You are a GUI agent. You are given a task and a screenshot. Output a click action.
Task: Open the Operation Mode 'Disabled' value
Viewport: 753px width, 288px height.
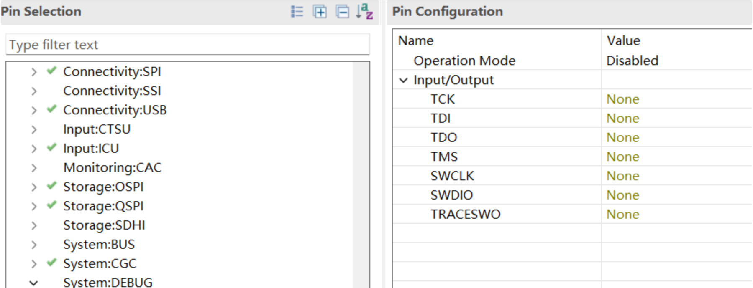click(x=633, y=61)
